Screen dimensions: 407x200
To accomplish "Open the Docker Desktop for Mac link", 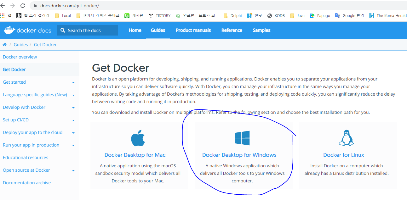I will tap(135, 155).
